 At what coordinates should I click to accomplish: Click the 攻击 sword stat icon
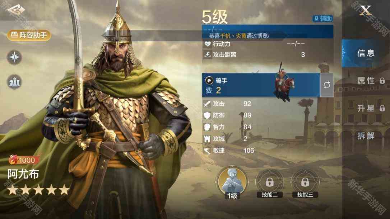(207, 104)
